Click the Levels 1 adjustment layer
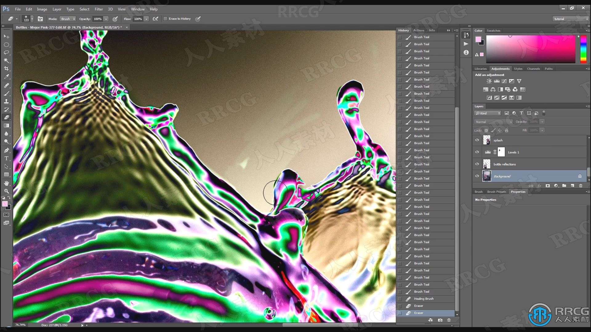The width and height of the screenshot is (591, 332). pyautogui.click(x=513, y=152)
